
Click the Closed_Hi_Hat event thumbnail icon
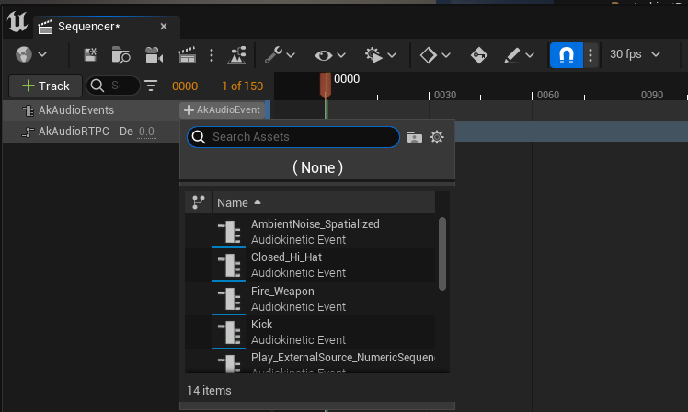[229, 265]
